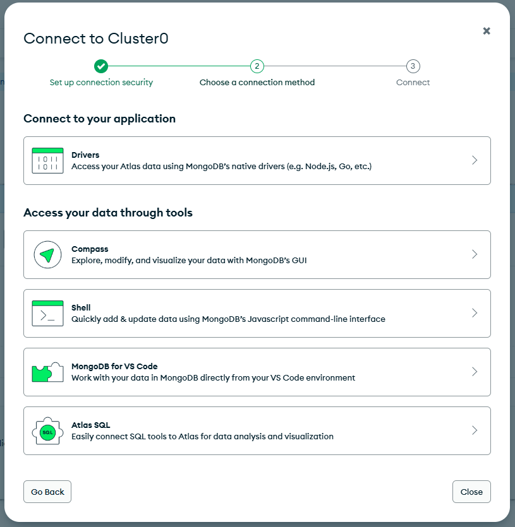Click 'Work with your data in MongoDB' description
The height and width of the screenshot is (527, 515).
pyautogui.click(x=213, y=378)
